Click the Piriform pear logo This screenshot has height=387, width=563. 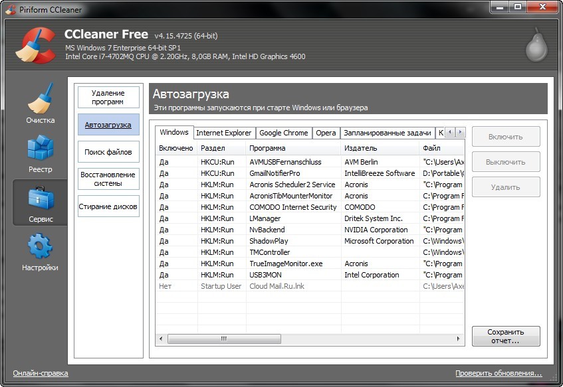[x=536, y=46]
